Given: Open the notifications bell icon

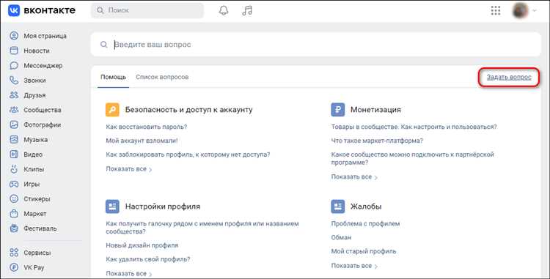Looking at the screenshot, I should (x=224, y=10).
